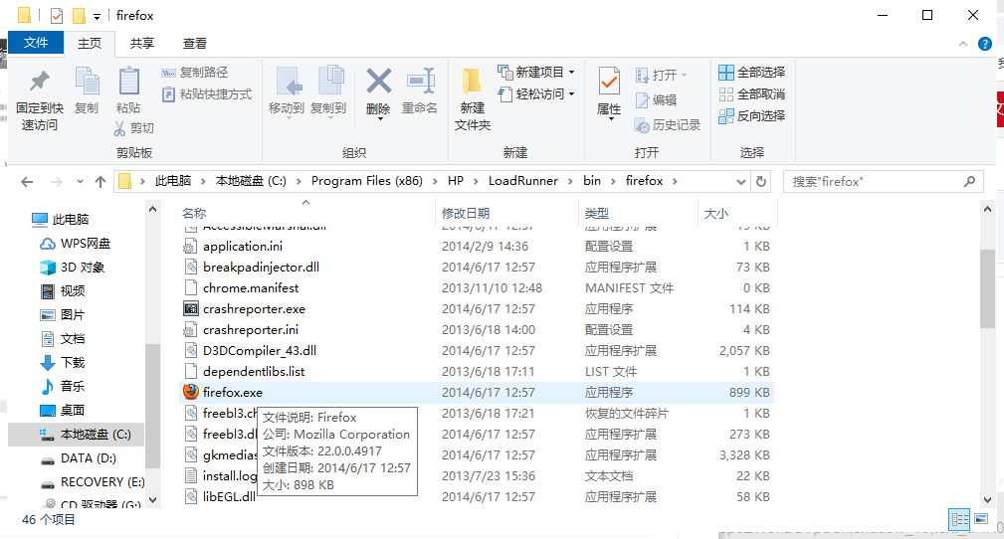Switch to the Home (主页) tab
This screenshot has width=1004, height=539.
pyautogui.click(x=90, y=44)
